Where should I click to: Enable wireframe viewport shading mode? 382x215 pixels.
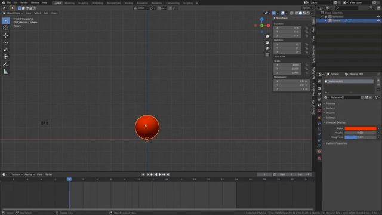(297, 13)
